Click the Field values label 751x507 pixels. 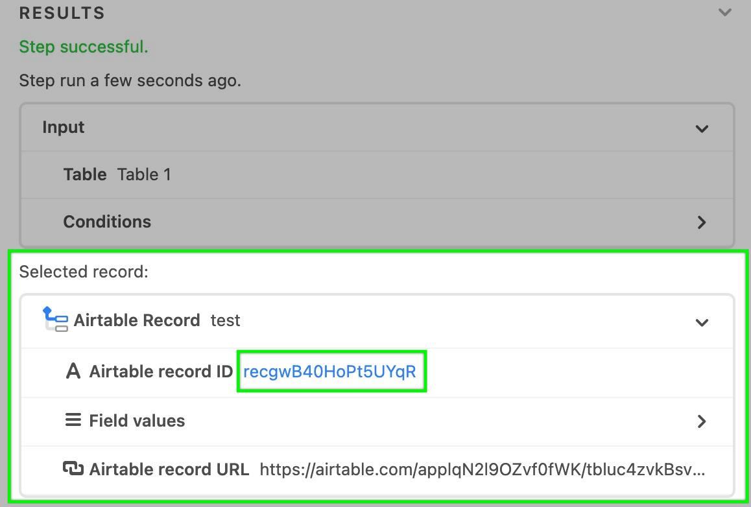point(137,420)
